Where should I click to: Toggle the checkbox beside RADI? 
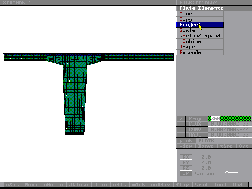click(181, 135)
